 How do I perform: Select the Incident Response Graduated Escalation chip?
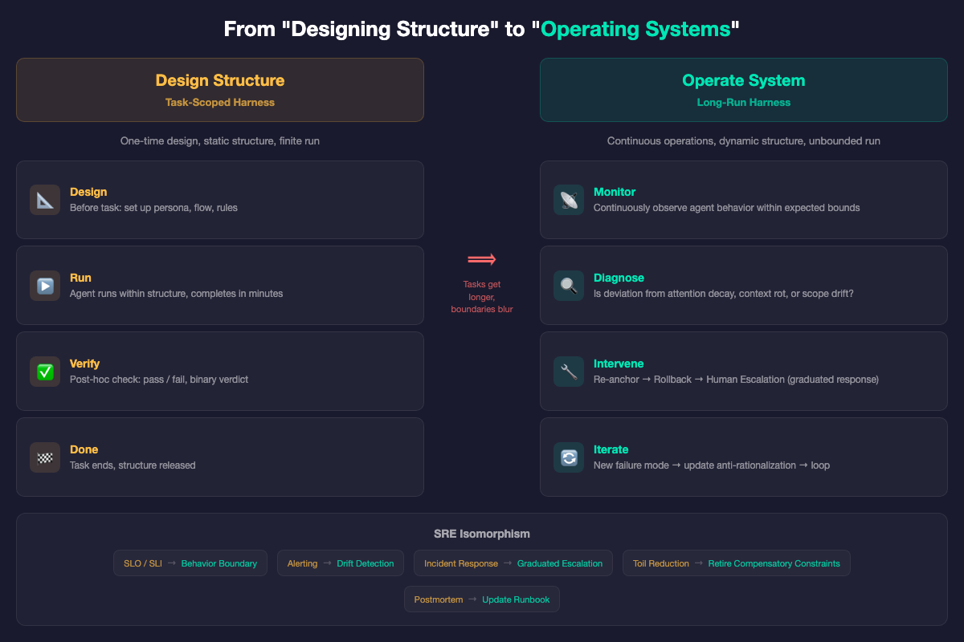513,563
